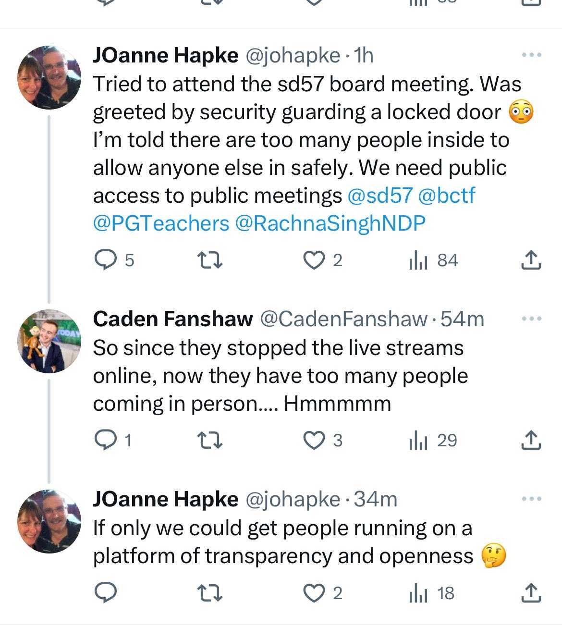View analytics showing 84 views
562x627 pixels.
[x=433, y=260]
